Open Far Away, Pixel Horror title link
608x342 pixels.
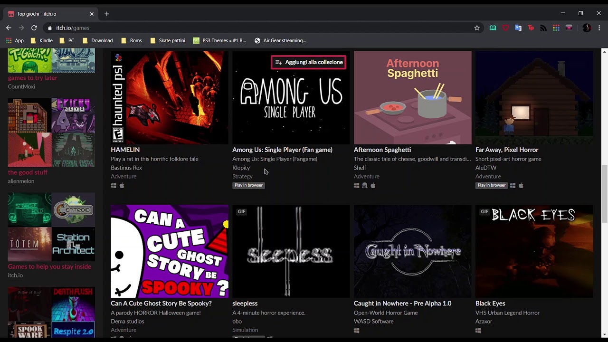tap(507, 150)
